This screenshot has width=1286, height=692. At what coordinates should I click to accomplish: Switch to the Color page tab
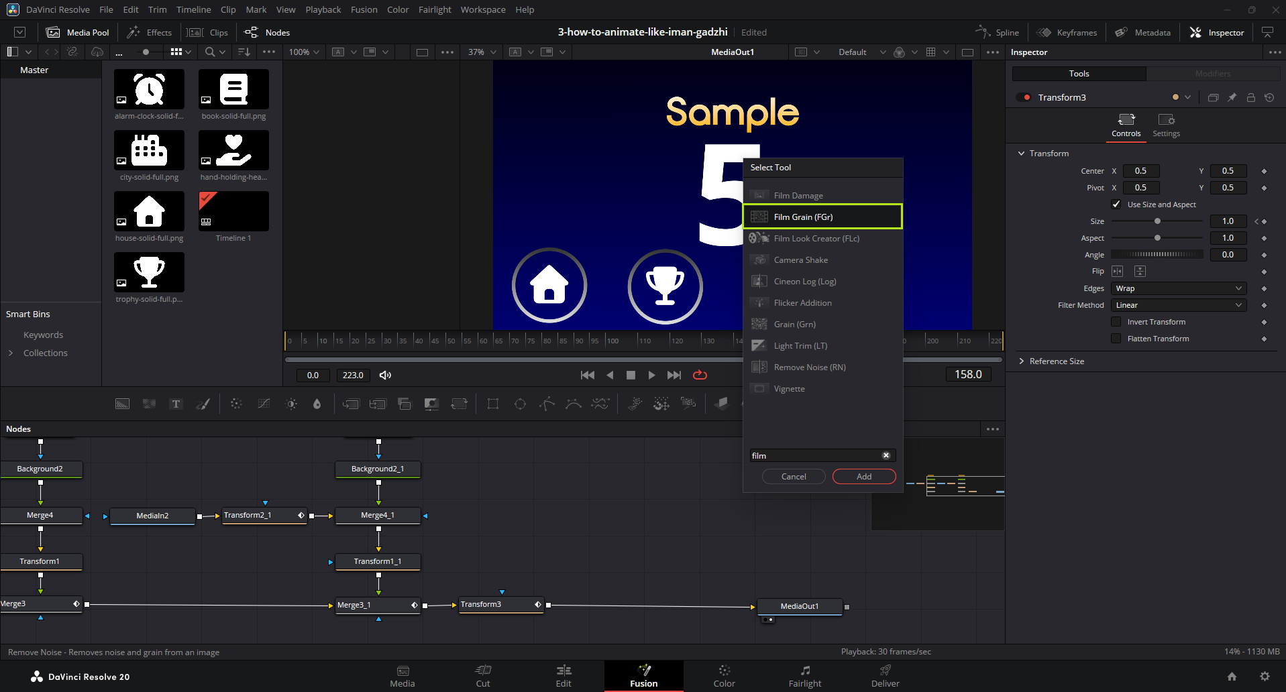724,676
